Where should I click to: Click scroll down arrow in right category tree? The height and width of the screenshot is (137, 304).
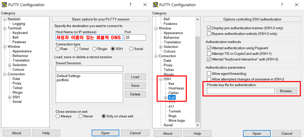[197, 125]
